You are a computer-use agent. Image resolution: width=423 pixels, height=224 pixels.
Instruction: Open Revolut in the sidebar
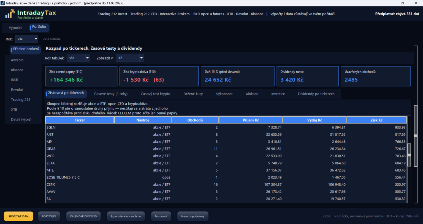coord(17,90)
